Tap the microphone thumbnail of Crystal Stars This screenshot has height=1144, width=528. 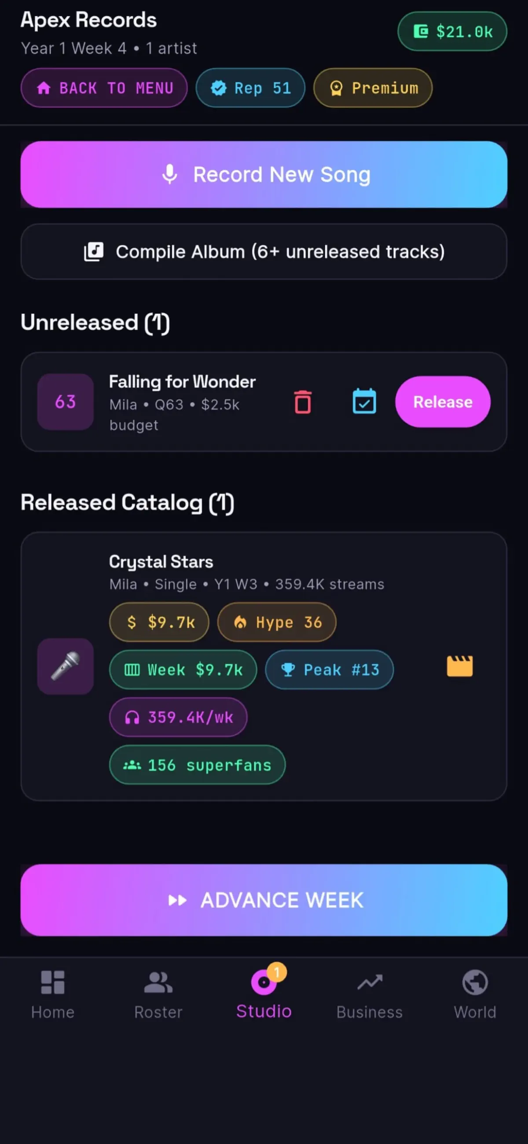[65, 666]
